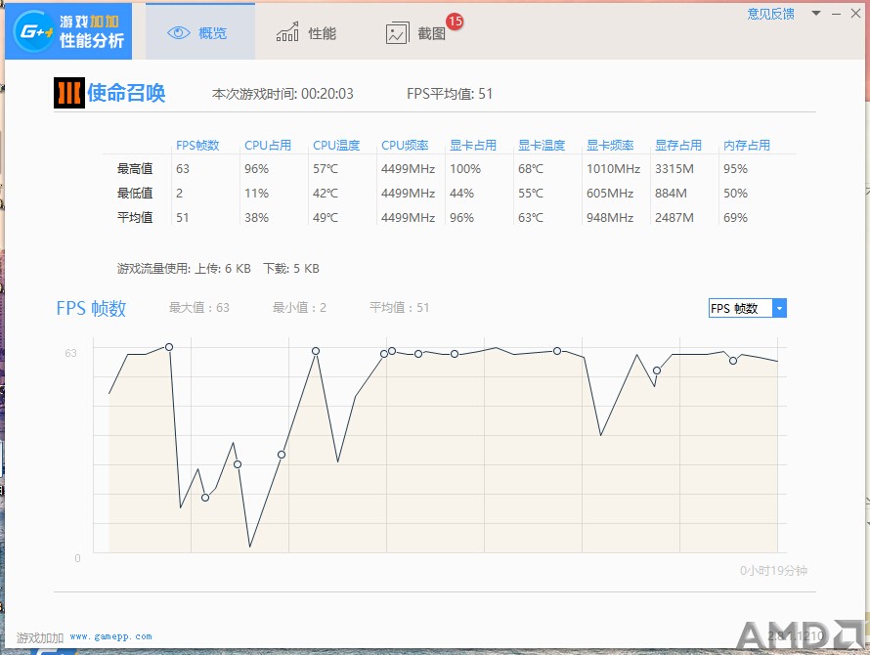
Task: Select the 显存占用 column header
Action: click(x=678, y=145)
